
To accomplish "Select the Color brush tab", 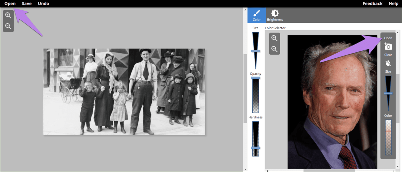I will point(257,15).
